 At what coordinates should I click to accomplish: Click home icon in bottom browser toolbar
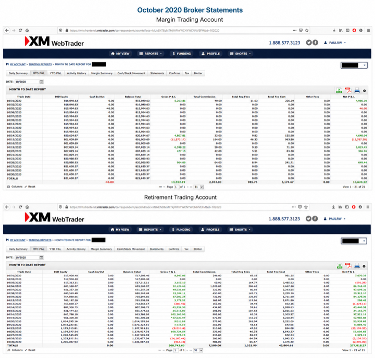tap(27, 207)
